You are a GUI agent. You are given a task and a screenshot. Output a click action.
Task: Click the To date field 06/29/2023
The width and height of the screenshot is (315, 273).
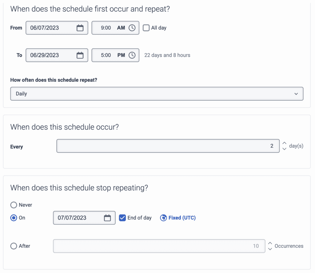pyautogui.click(x=49, y=55)
